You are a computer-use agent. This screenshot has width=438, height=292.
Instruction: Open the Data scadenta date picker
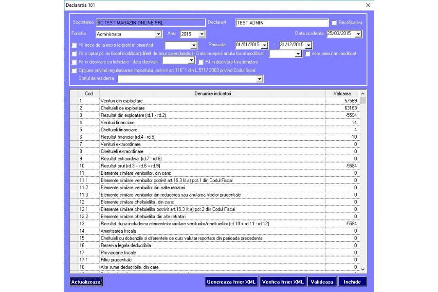[358, 34]
